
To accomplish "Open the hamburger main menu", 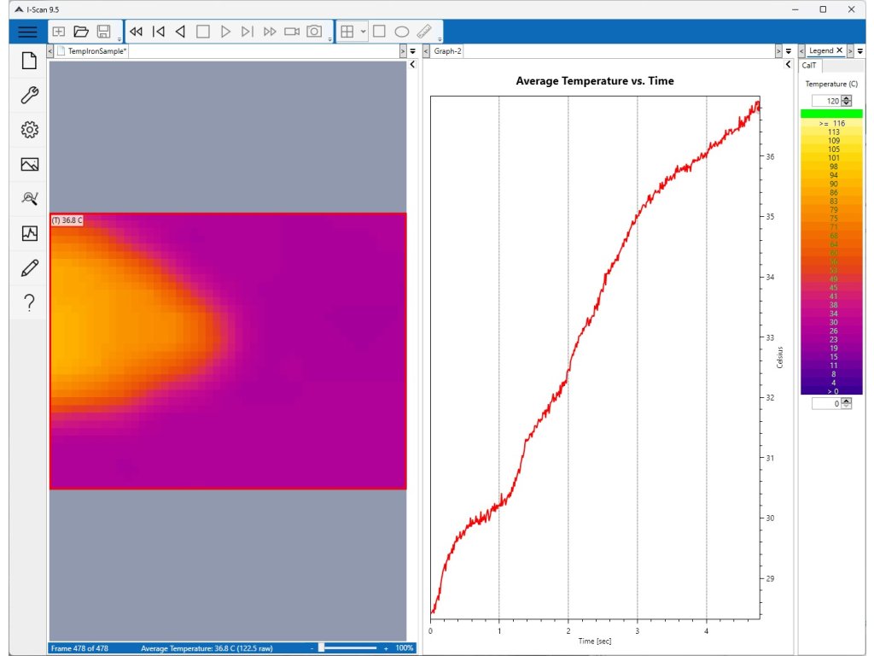I will coord(27,32).
